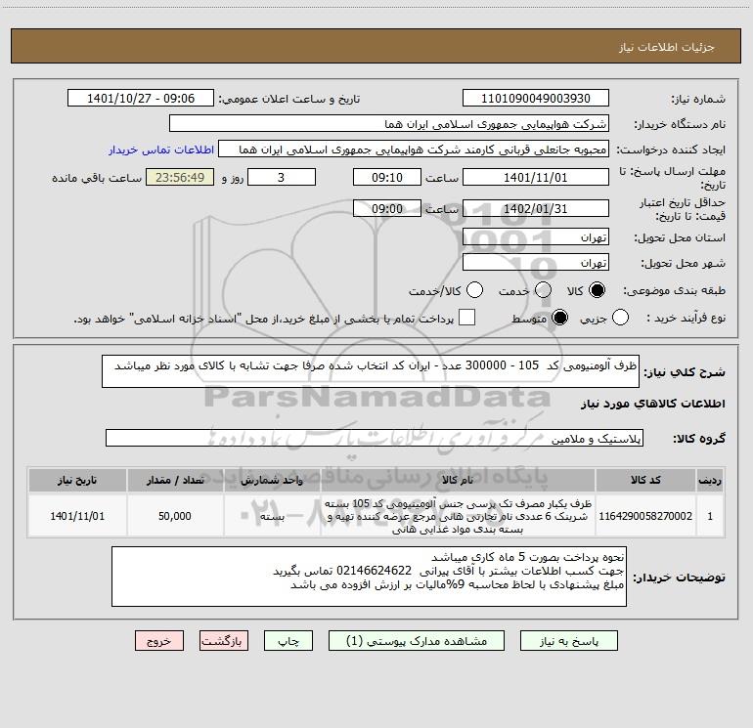Click the price validity date 1402/01/31 field
The width and height of the screenshot is (753, 728).
(x=536, y=209)
